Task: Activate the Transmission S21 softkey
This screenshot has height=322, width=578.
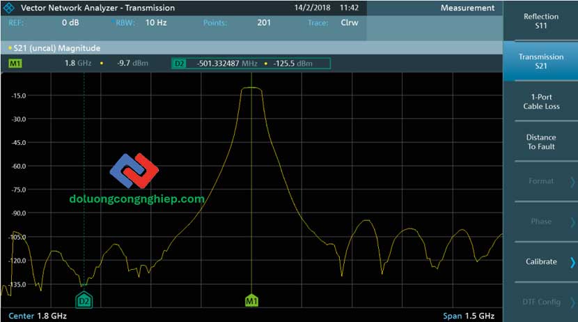Action: pos(540,61)
